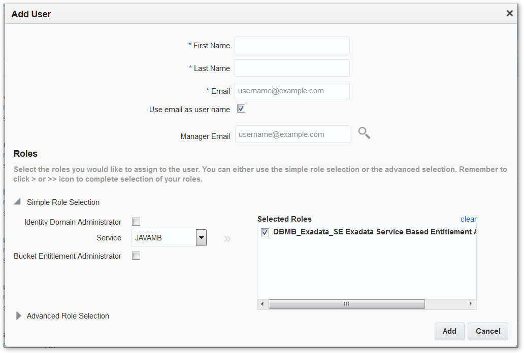This screenshot has height=353, width=524.
Task: Click the clear link for Selected Roles
Action: [x=468, y=219]
